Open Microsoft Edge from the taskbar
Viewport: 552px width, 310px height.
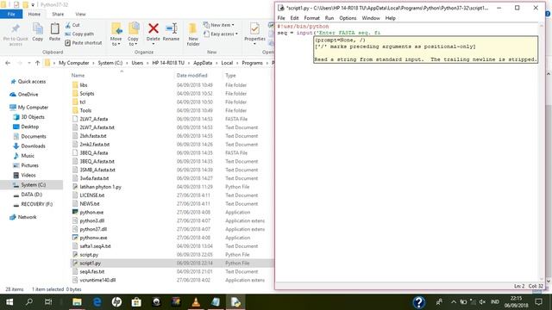pos(97,302)
